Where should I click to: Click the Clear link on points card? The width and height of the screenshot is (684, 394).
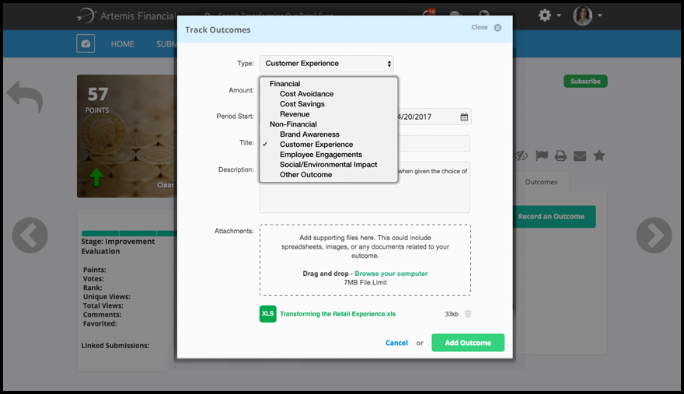click(166, 185)
